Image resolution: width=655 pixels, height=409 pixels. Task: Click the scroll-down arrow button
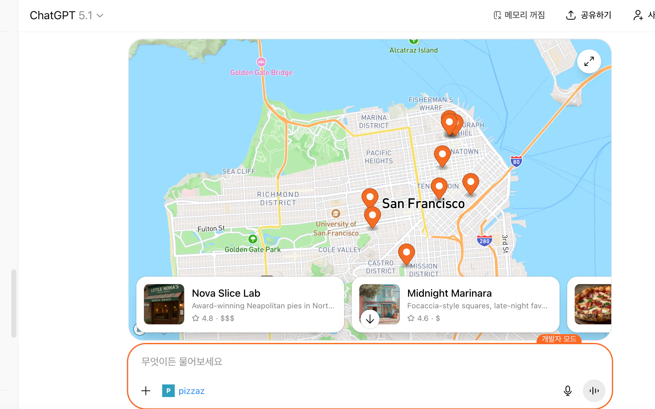tap(370, 319)
